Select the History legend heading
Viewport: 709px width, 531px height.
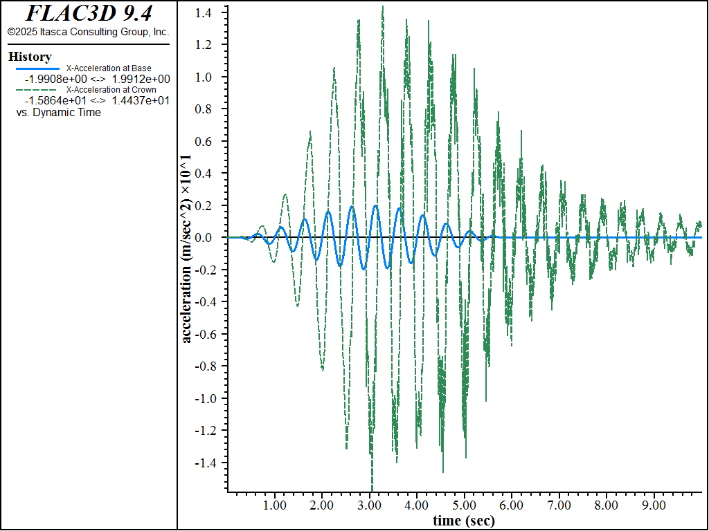(x=30, y=57)
